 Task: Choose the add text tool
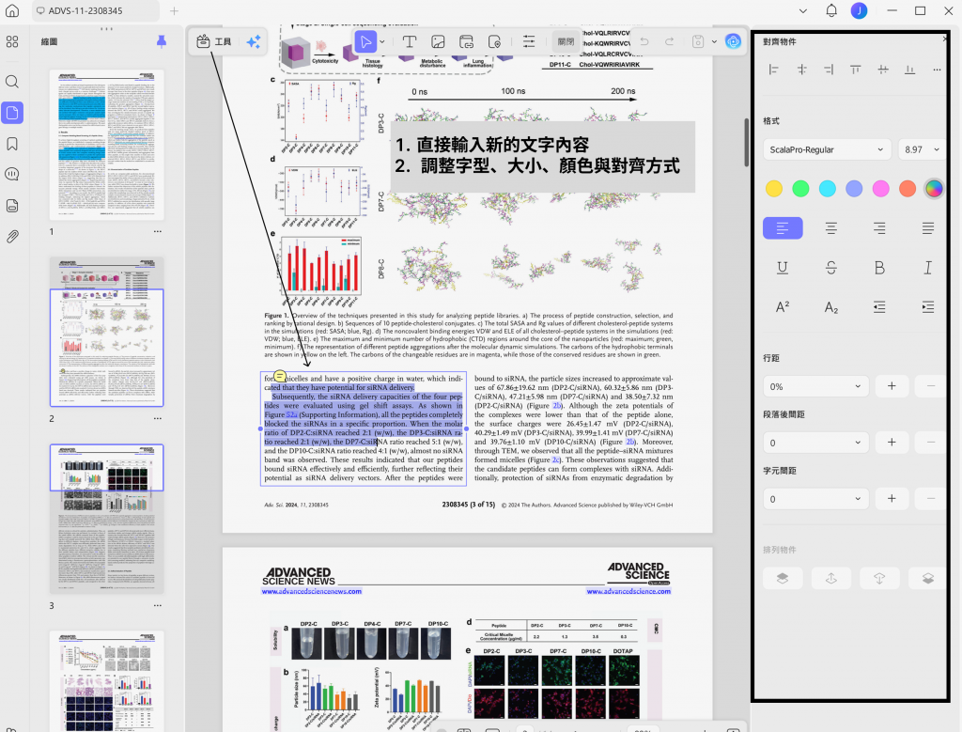[x=410, y=41]
